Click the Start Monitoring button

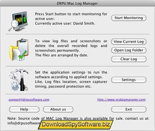(129, 18)
